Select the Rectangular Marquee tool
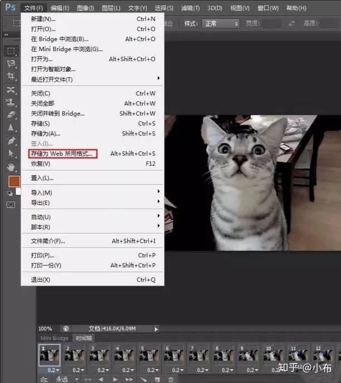Viewport: 341px width, 383px height. click(11, 51)
